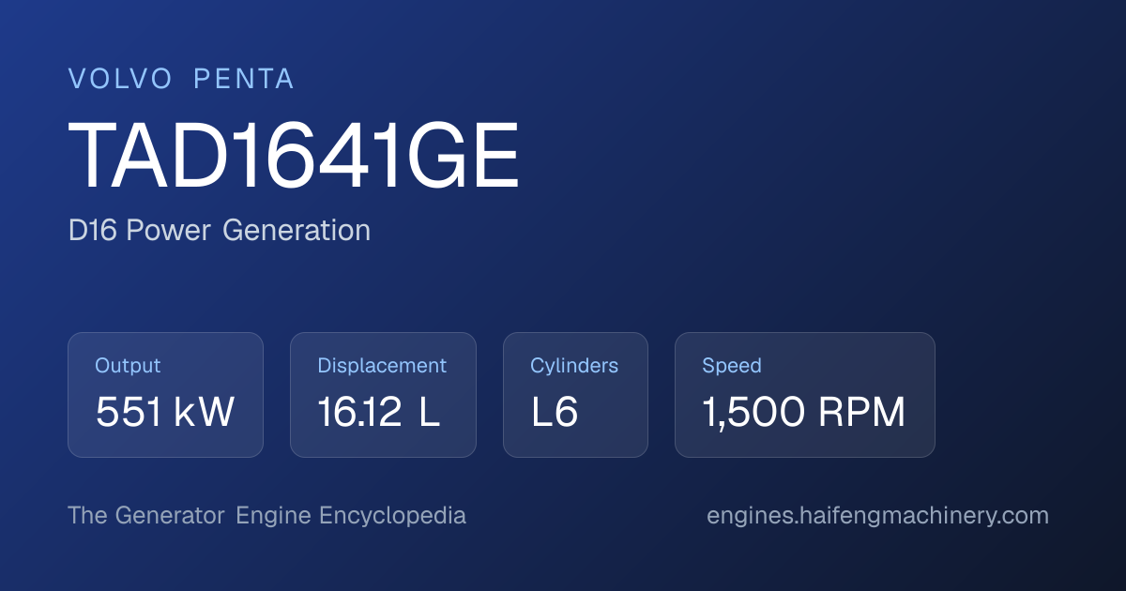
Task: Click the VOLVO PENTA brand label
Action: coord(181,79)
